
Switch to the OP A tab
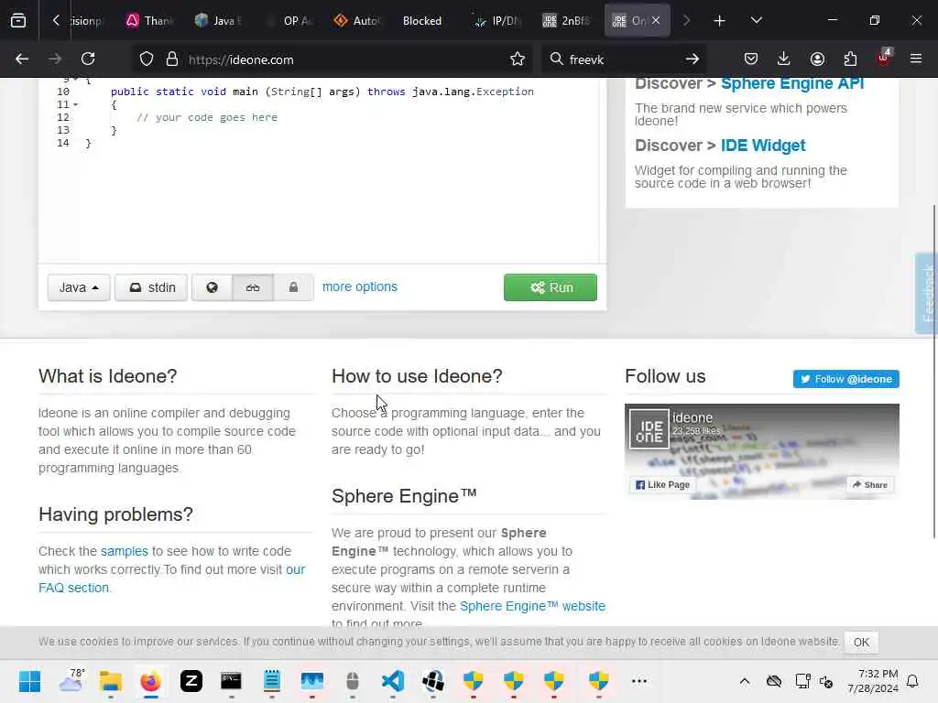pos(289,21)
